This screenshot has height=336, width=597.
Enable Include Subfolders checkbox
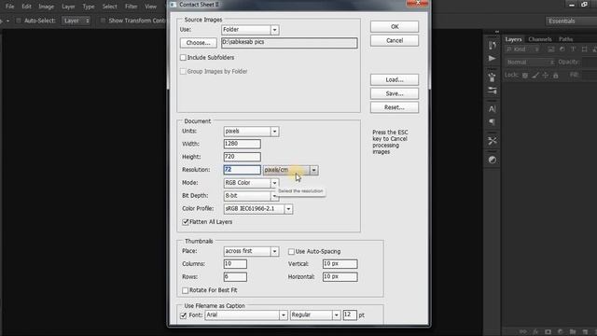tap(183, 58)
